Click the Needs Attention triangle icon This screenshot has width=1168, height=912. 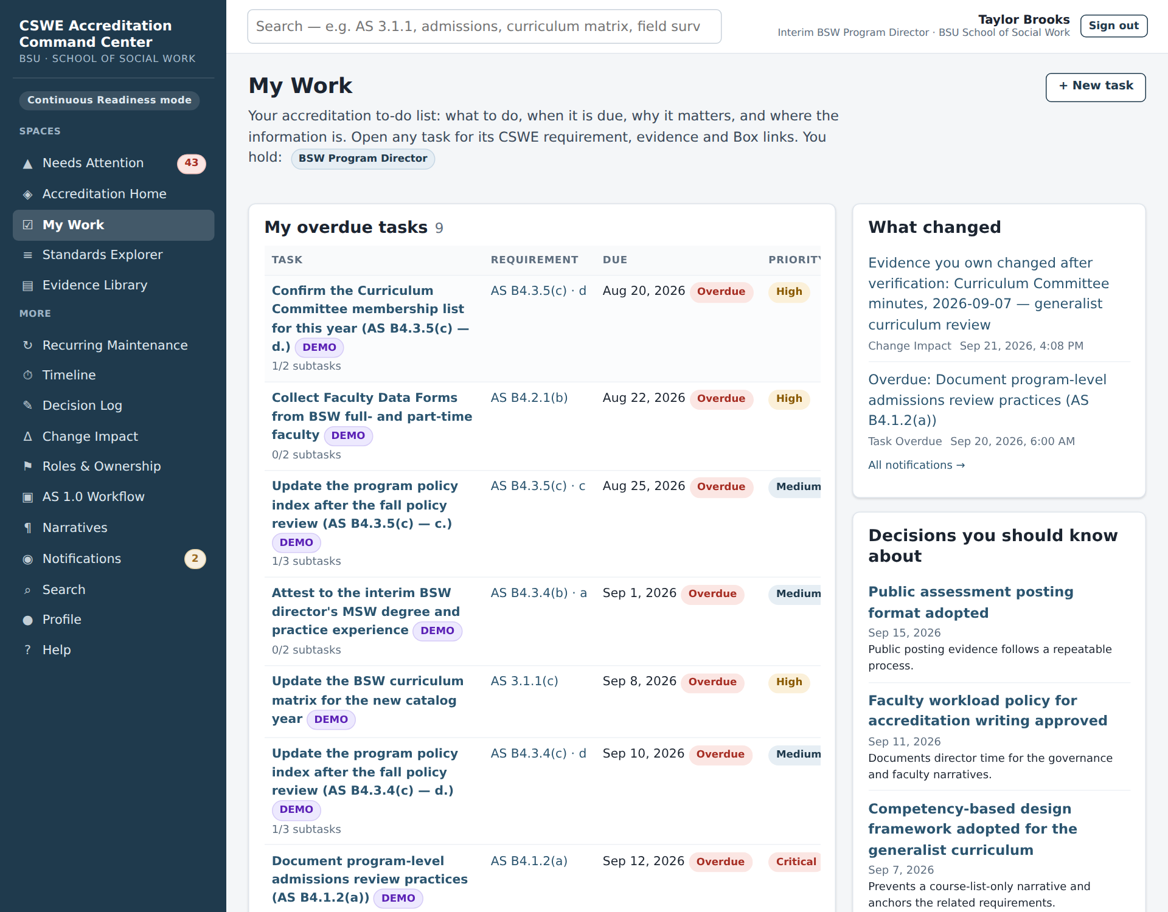[x=27, y=164]
